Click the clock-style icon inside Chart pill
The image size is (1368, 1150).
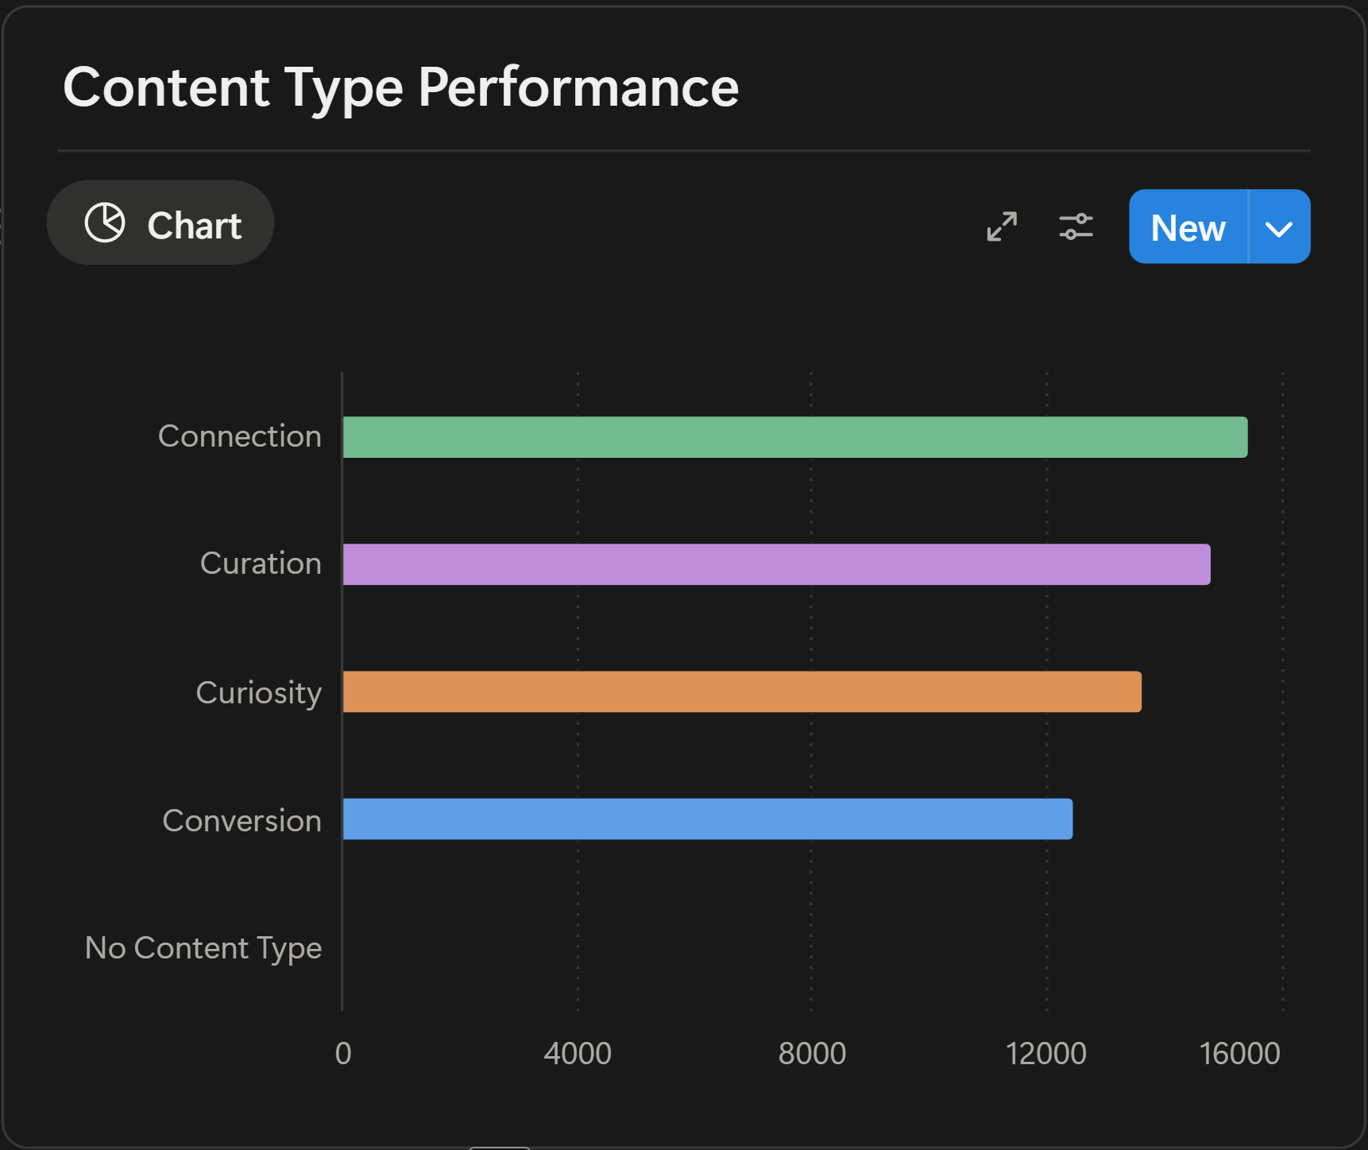(x=106, y=223)
